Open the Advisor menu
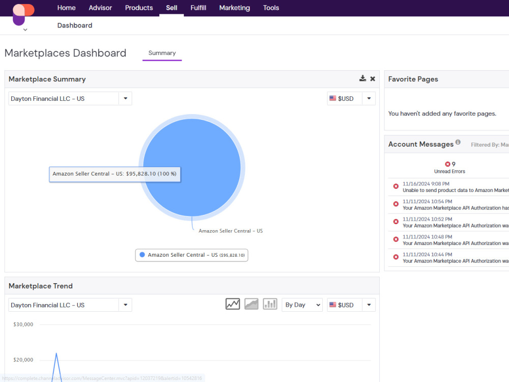 [x=100, y=8]
